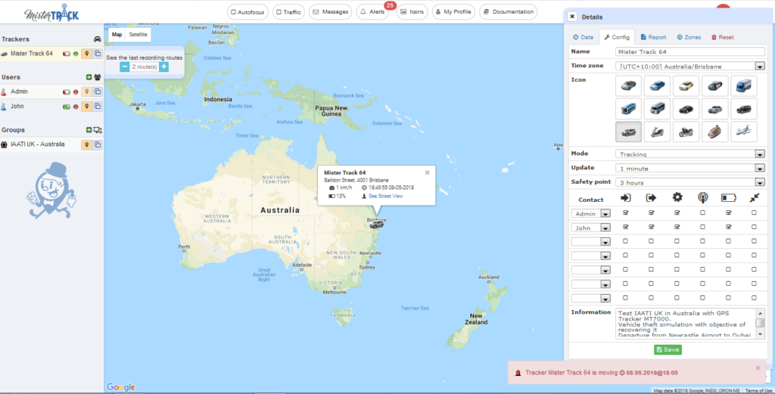Add a new user with green plus

coord(89,77)
